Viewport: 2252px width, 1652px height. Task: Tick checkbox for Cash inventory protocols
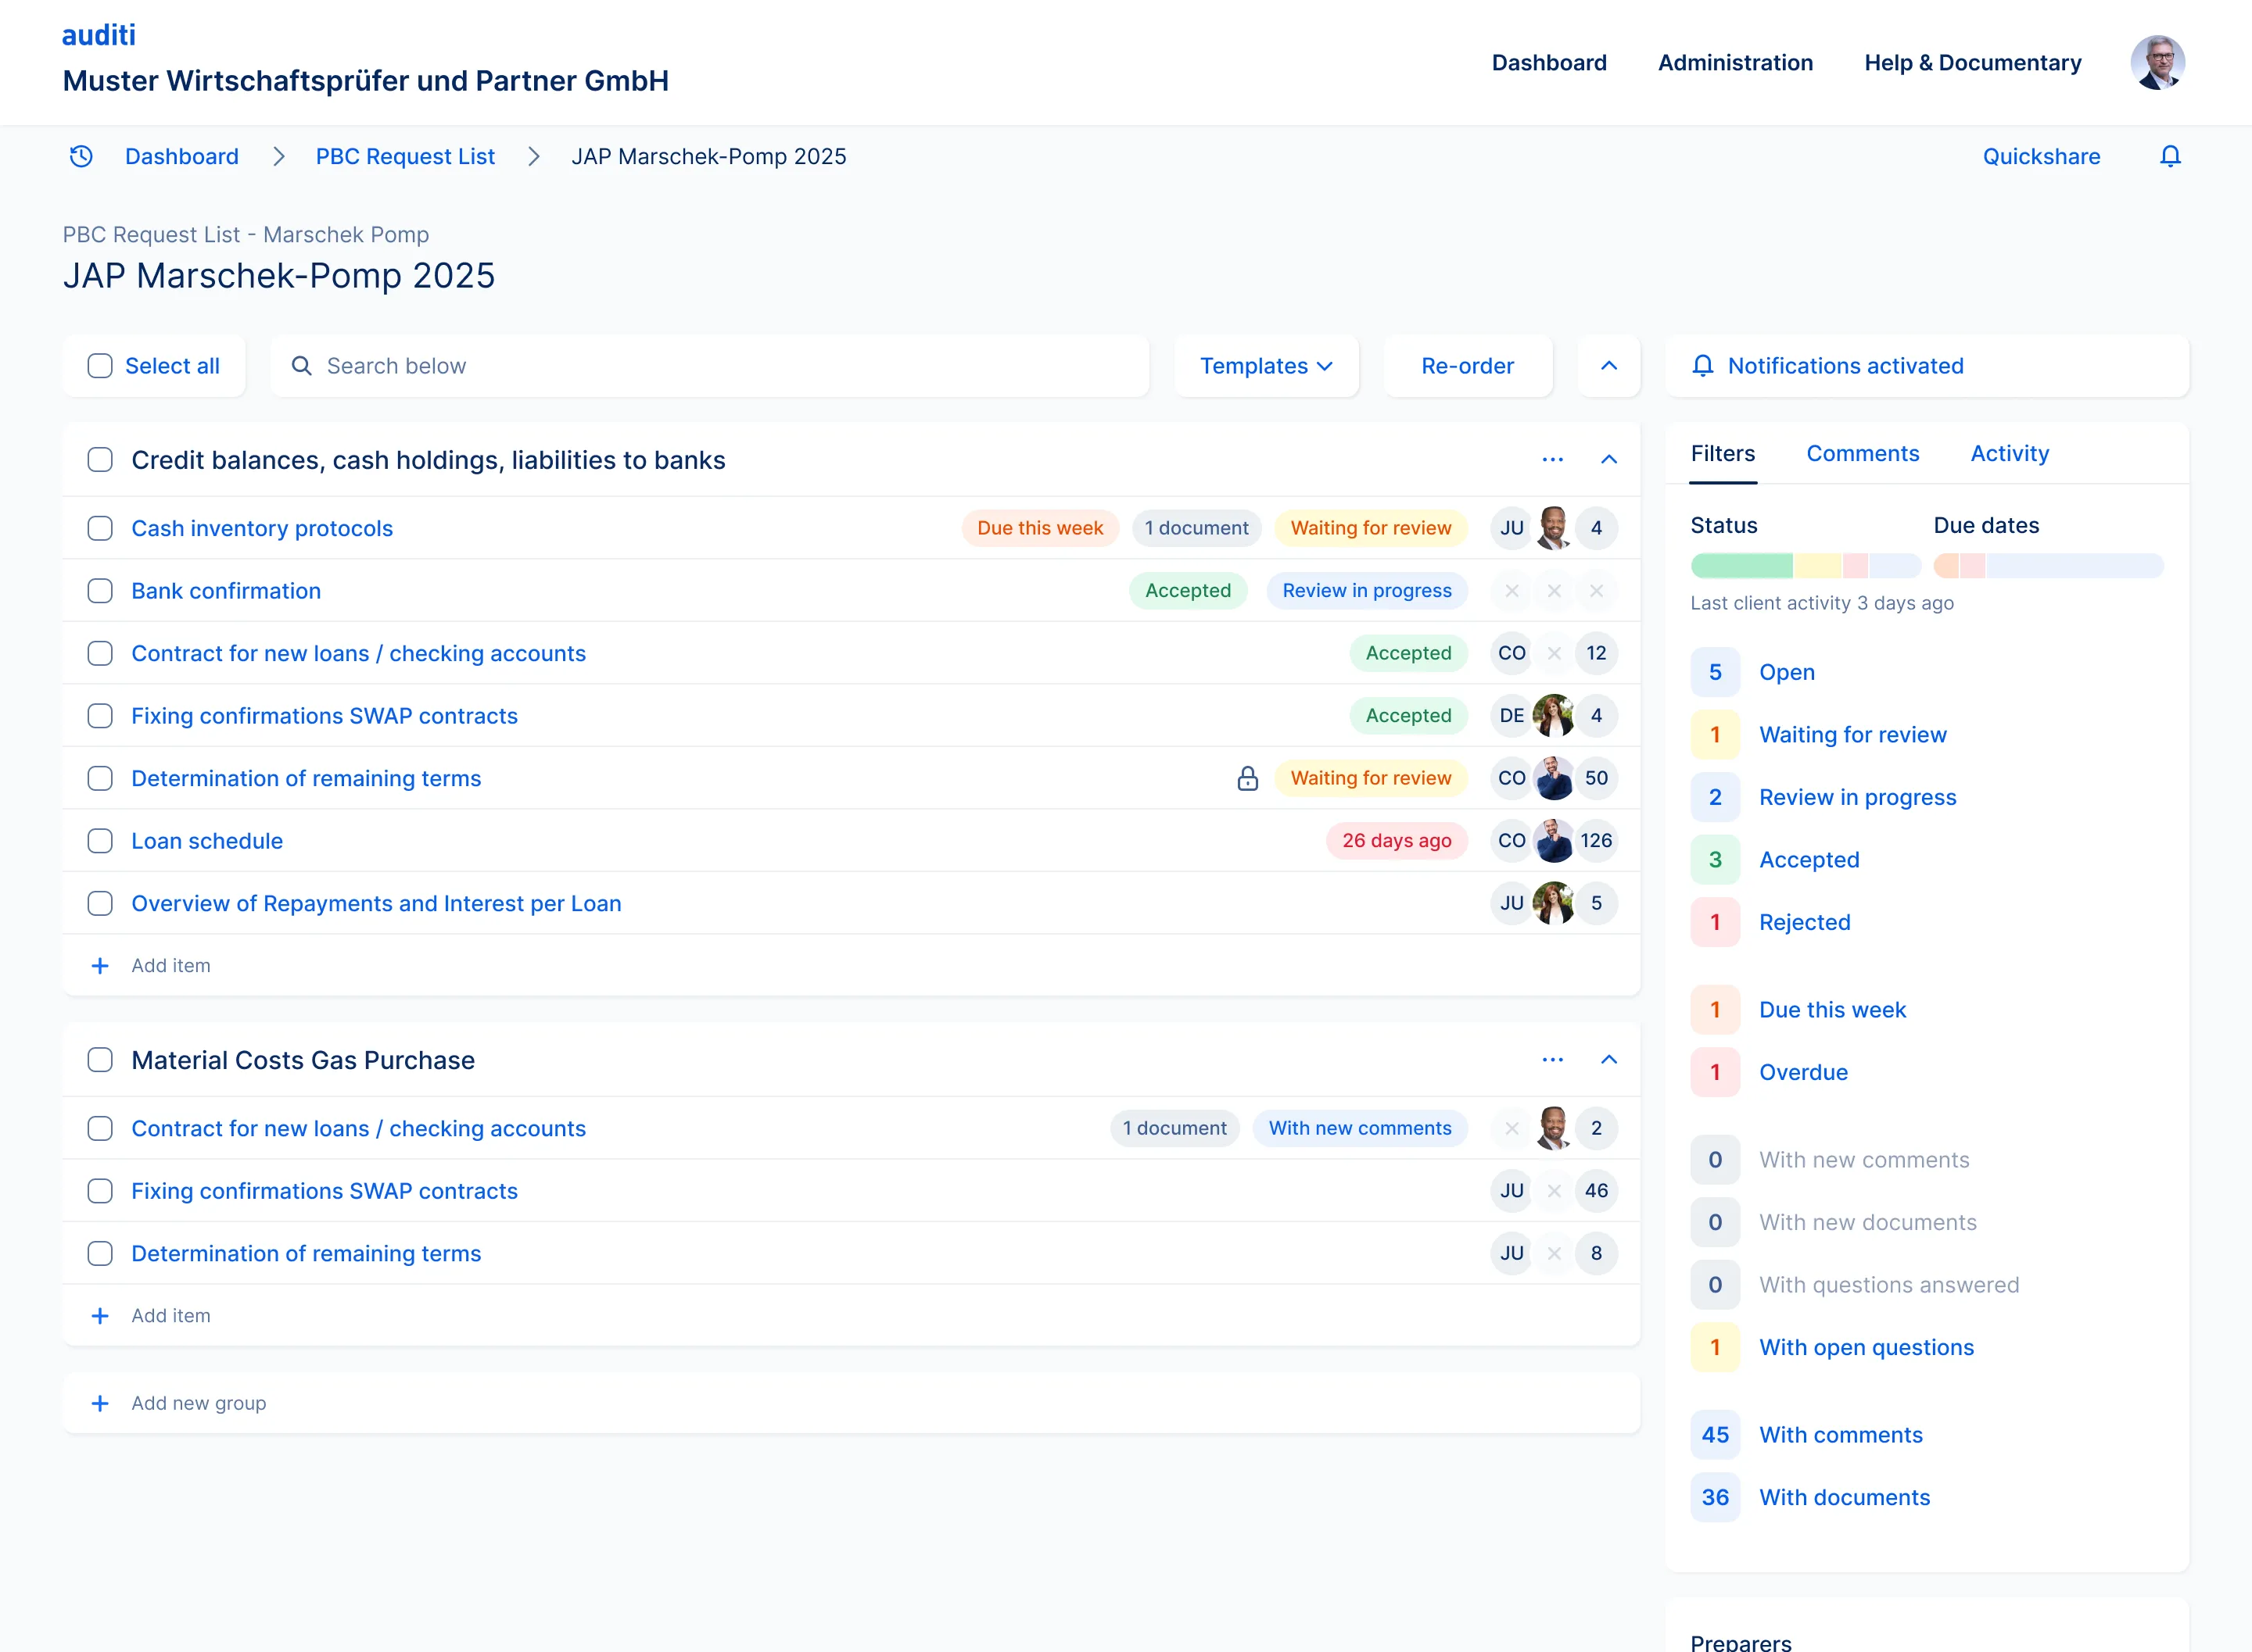[100, 528]
